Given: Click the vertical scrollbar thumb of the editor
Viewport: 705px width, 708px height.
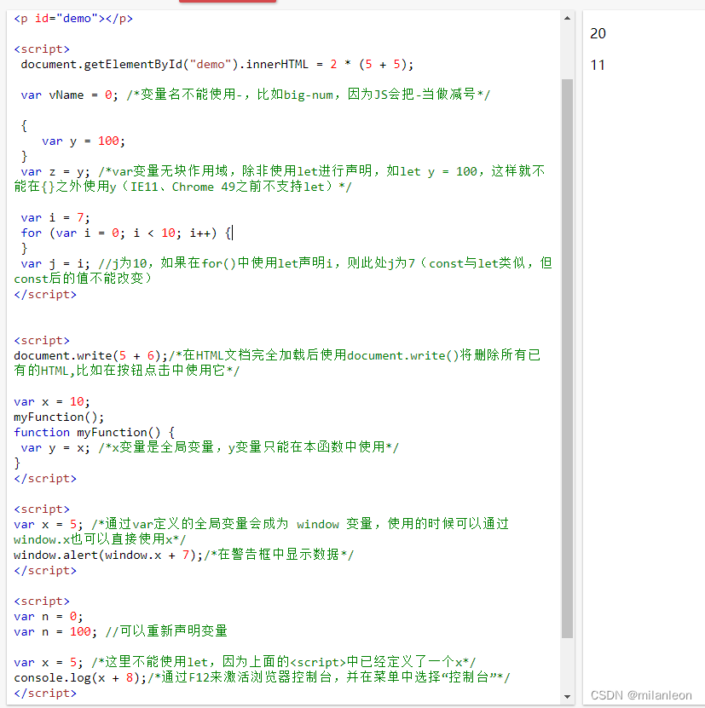Looking at the screenshot, I should 567,359.
